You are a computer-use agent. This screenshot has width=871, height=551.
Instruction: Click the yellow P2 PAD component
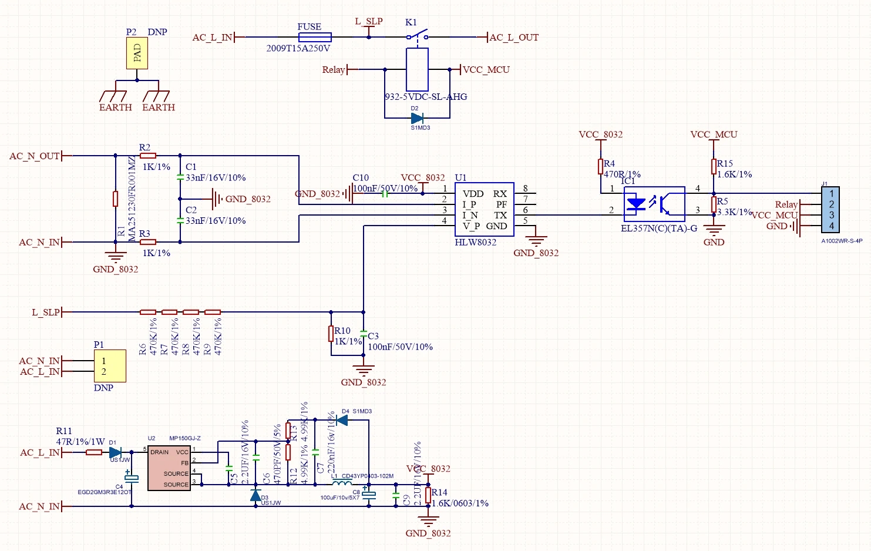[x=137, y=53]
